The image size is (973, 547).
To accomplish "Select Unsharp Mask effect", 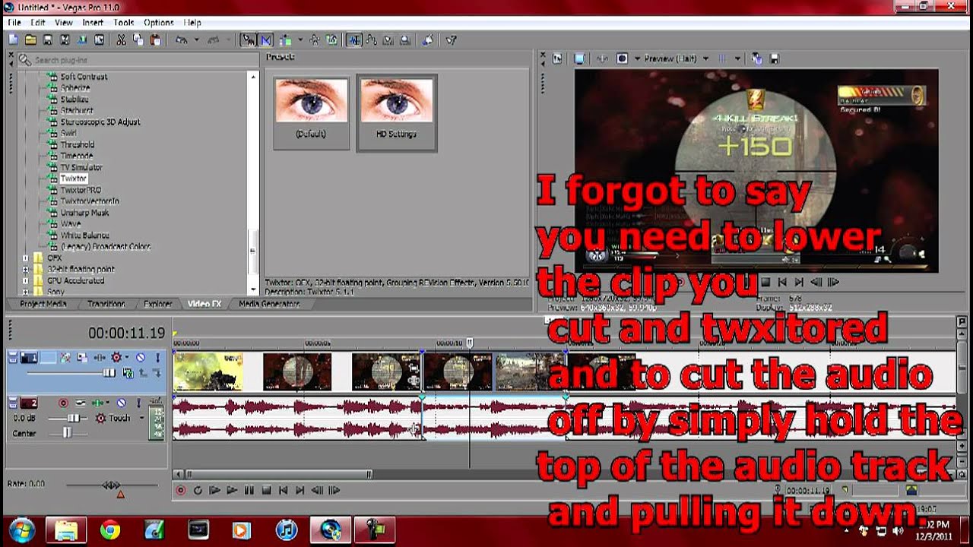I will point(85,213).
